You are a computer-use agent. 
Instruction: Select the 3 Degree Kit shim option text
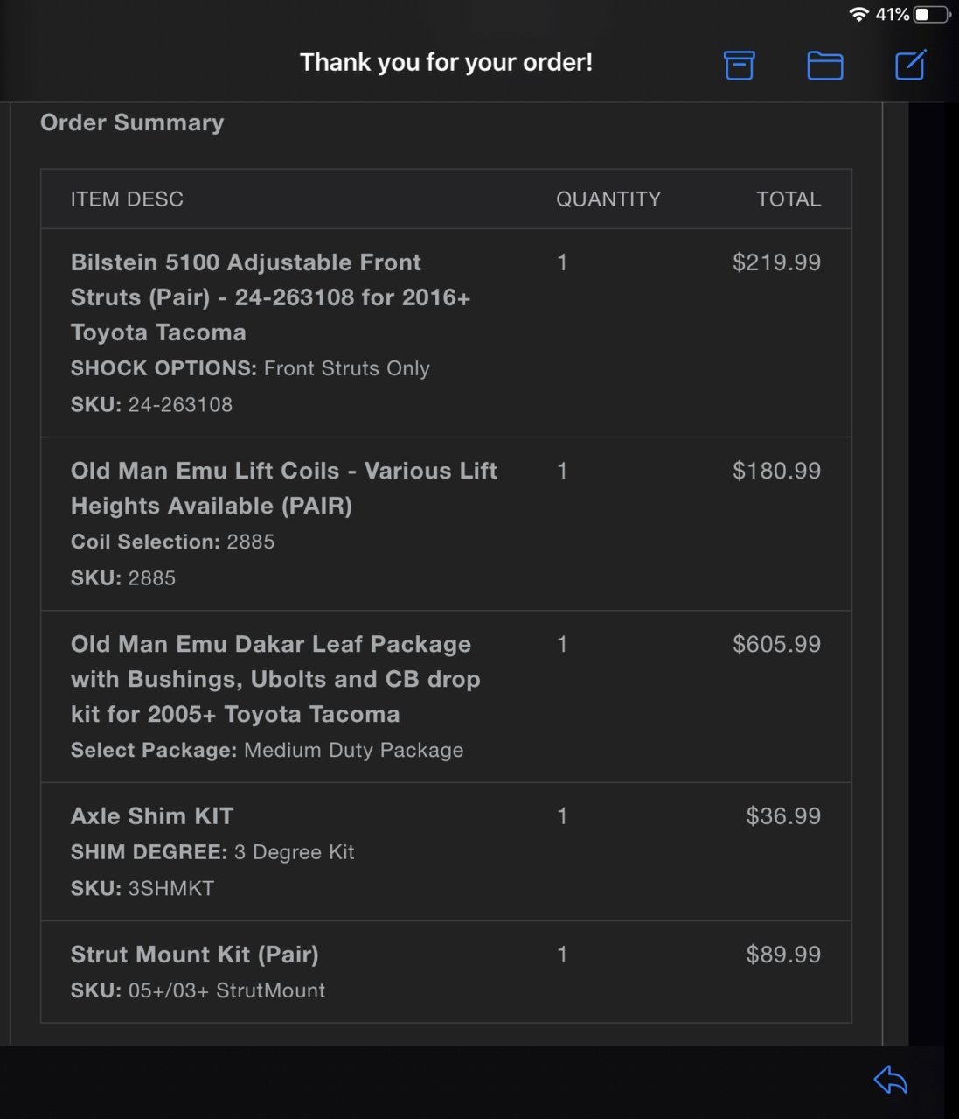(x=294, y=852)
